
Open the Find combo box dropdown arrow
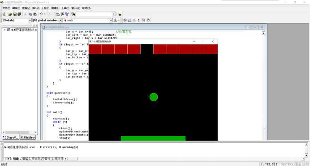[x=113, y=14]
